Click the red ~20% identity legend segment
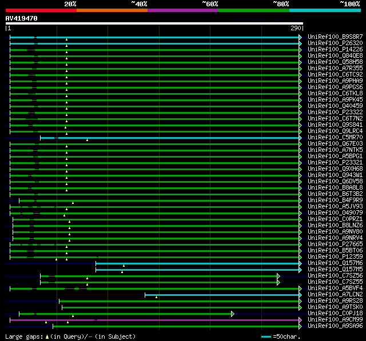The image size is (366, 341). pyautogui.click(x=41, y=10)
